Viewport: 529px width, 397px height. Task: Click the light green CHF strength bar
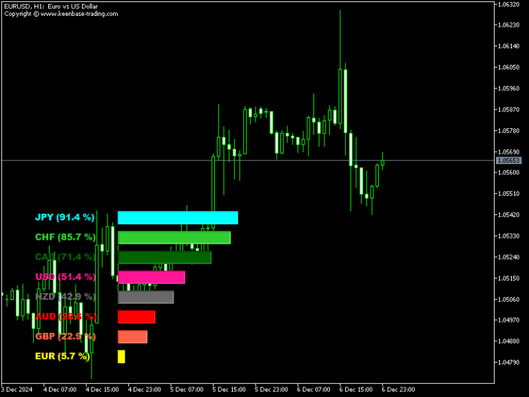(x=174, y=237)
